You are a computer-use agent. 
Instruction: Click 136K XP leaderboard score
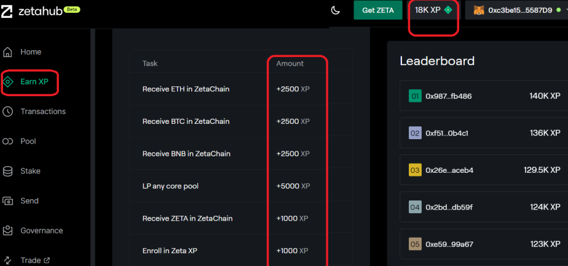click(545, 133)
